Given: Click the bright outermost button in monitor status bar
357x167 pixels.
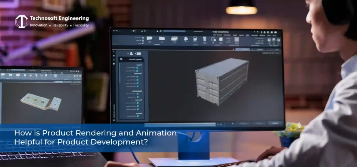Looking at the screenshot, I should point(275,123).
